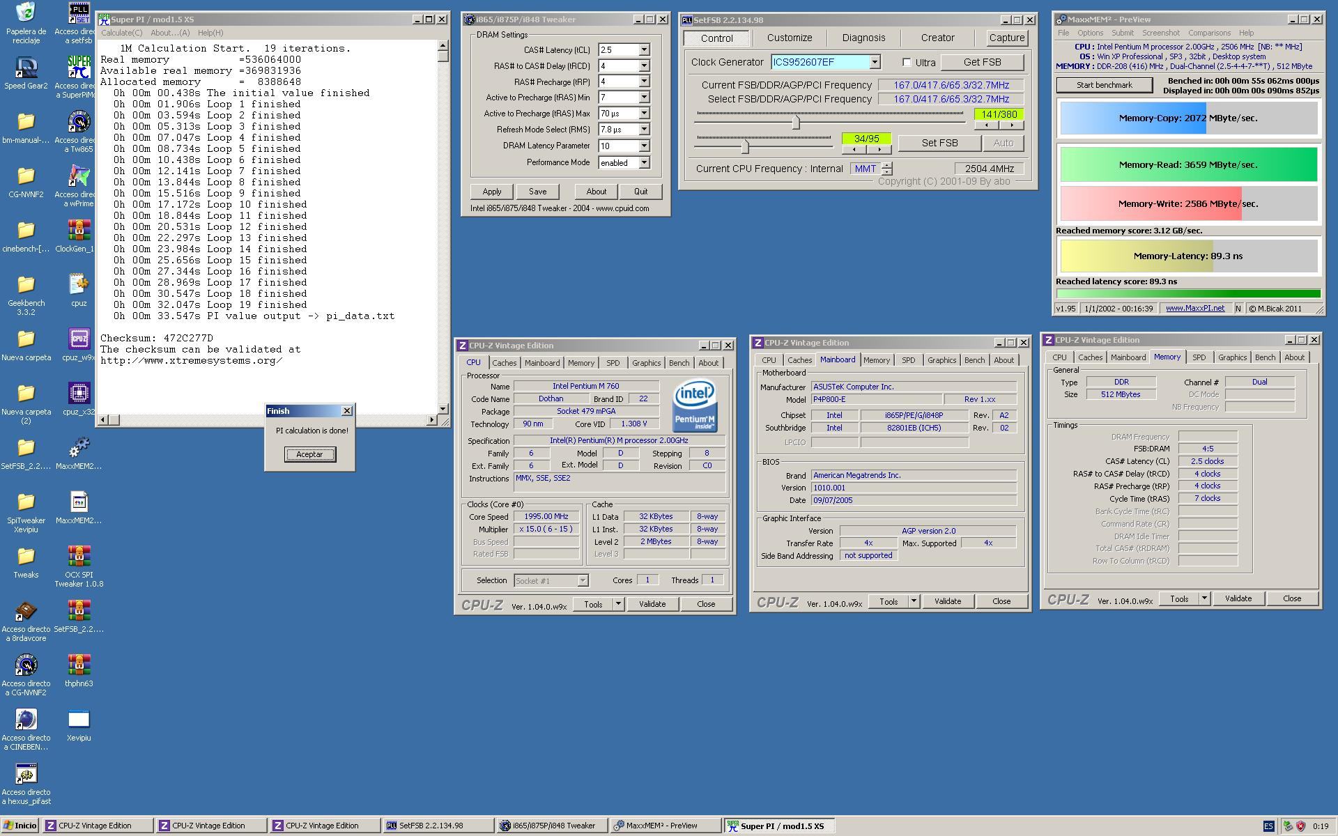Click the Aceptar button in Finish dialog
The width and height of the screenshot is (1338, 836).
(309, 454)
